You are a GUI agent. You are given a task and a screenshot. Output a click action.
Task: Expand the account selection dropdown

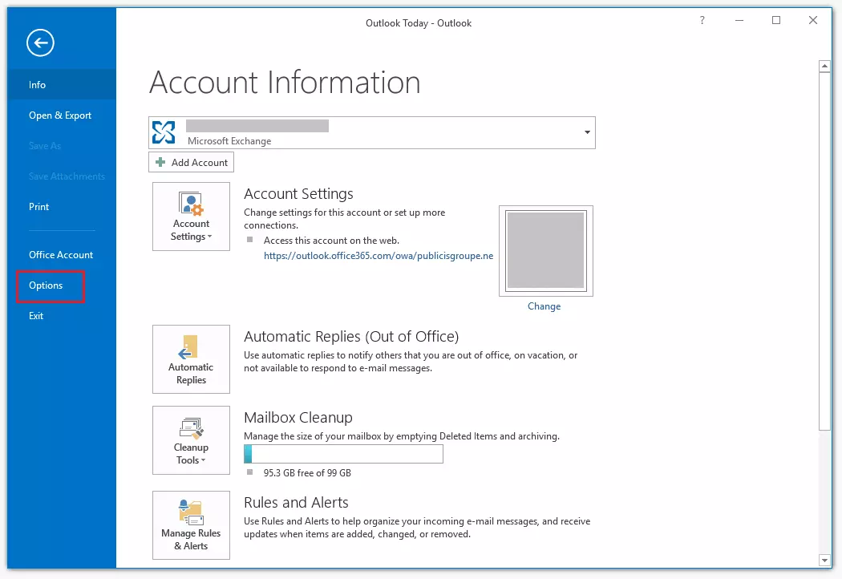(586, 132)
